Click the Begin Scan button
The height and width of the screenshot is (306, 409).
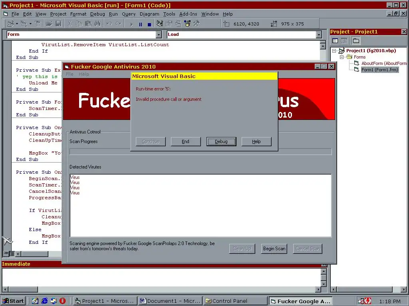click(274, 249)
